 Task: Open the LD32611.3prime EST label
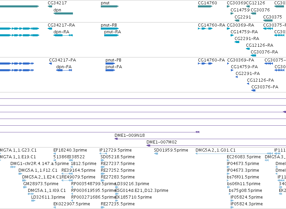(x=48, y=198)
